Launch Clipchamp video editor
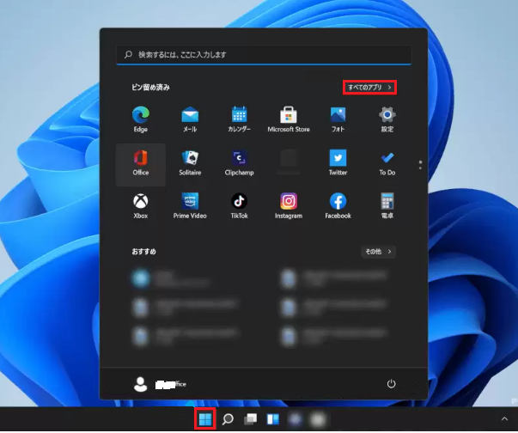Viewport: 518px width, 433px height. click(239, 163)
